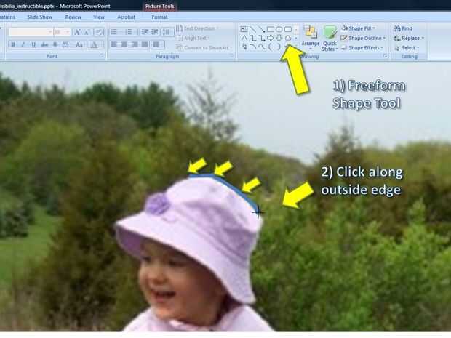Click the Replace button
451x338 pixels.
pos(408,38)
